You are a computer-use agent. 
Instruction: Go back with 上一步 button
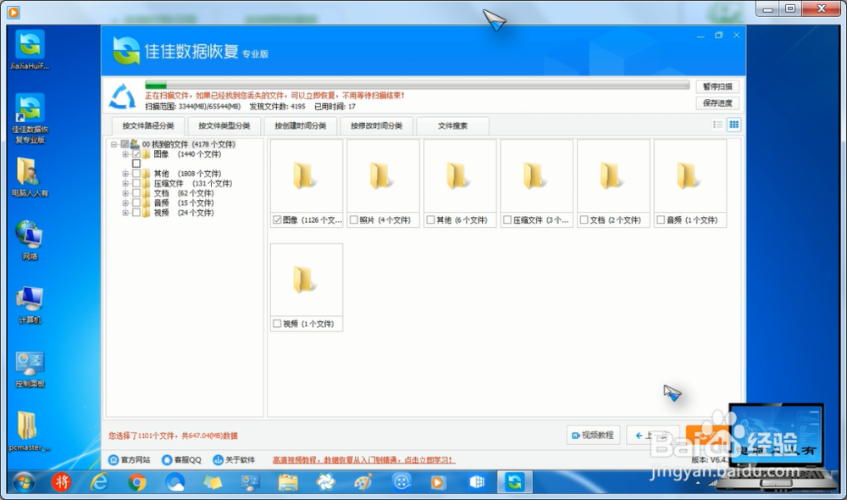[x=652, y=435]
